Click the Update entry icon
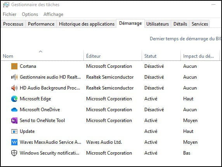This screenshot has width=222, height=167. coord(14,131)
